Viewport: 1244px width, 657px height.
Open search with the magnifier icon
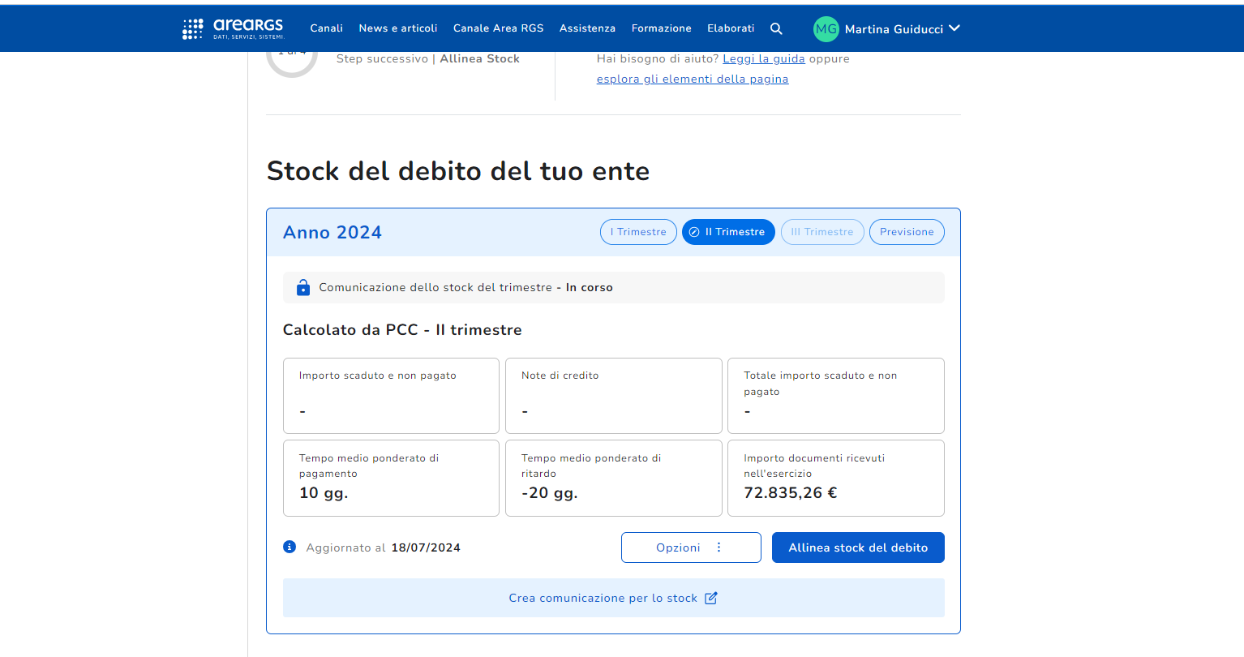point(776,28)
